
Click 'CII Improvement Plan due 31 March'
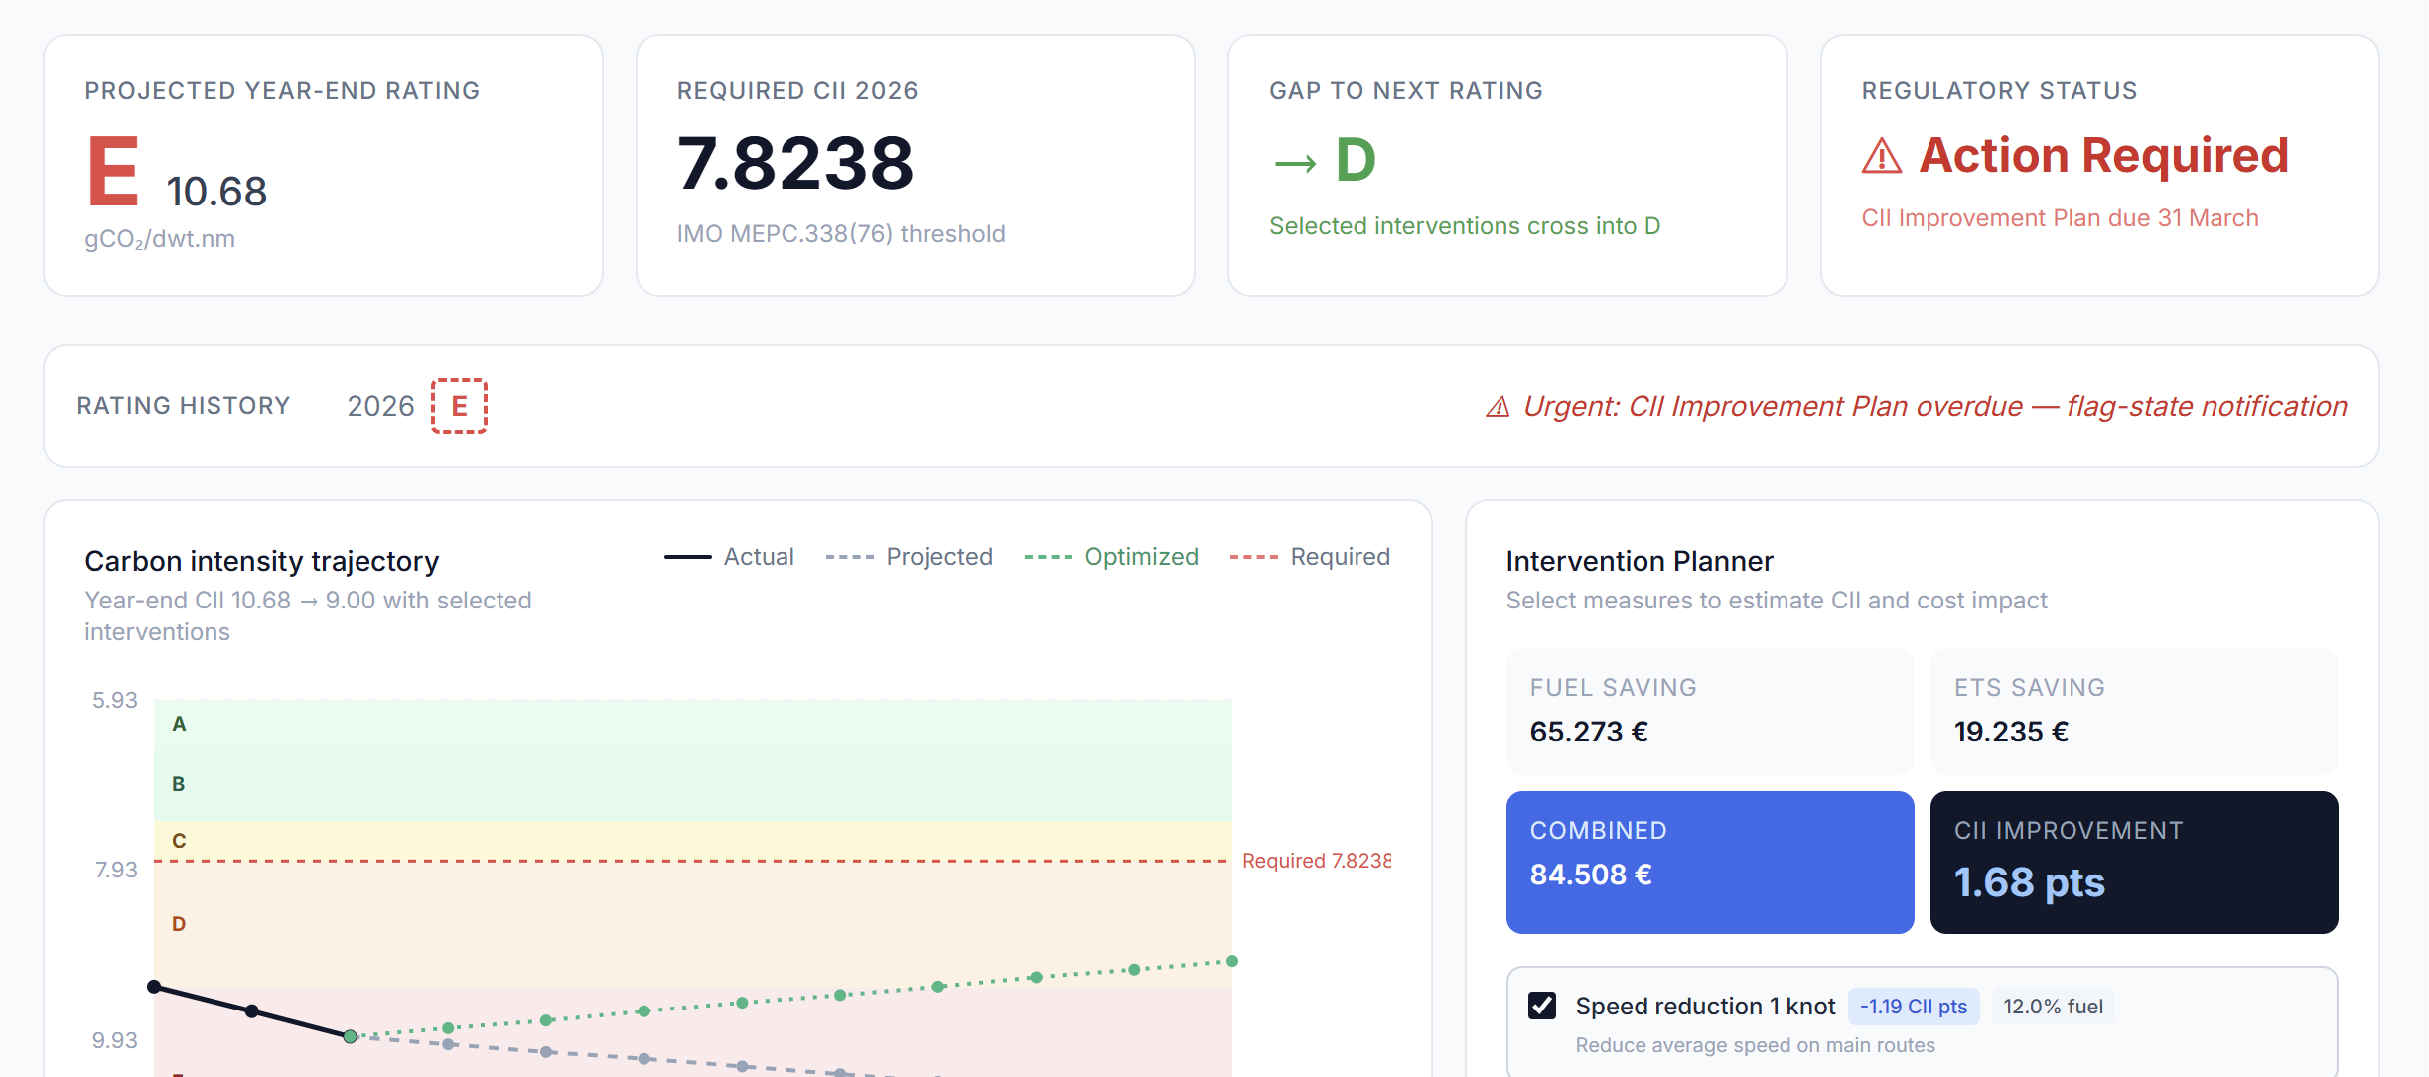[x=2060, y=218]
